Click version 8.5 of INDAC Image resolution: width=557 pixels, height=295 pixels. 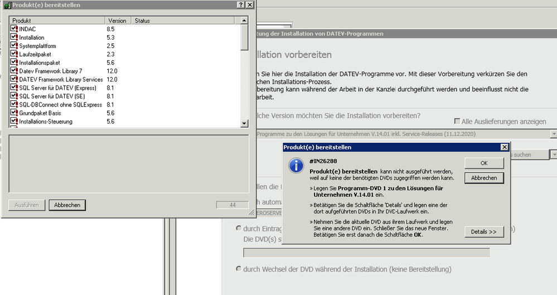click(x=110, y=29)
